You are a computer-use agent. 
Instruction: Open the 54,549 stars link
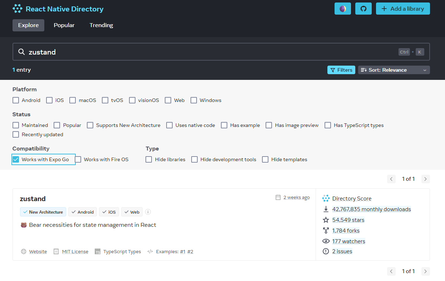(x=348, y=220)
